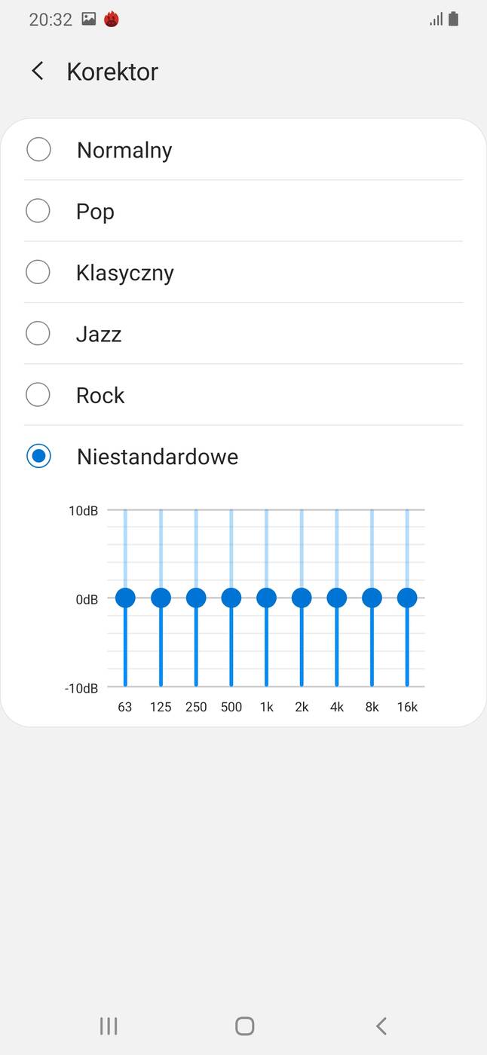Tap the Korektor page title
The width and height of the screenshot is (487, 1055).
pyautogui.click(x=112, y=72)
